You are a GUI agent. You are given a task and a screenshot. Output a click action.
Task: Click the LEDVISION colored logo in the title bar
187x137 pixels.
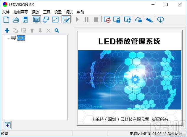coord(5,4)
